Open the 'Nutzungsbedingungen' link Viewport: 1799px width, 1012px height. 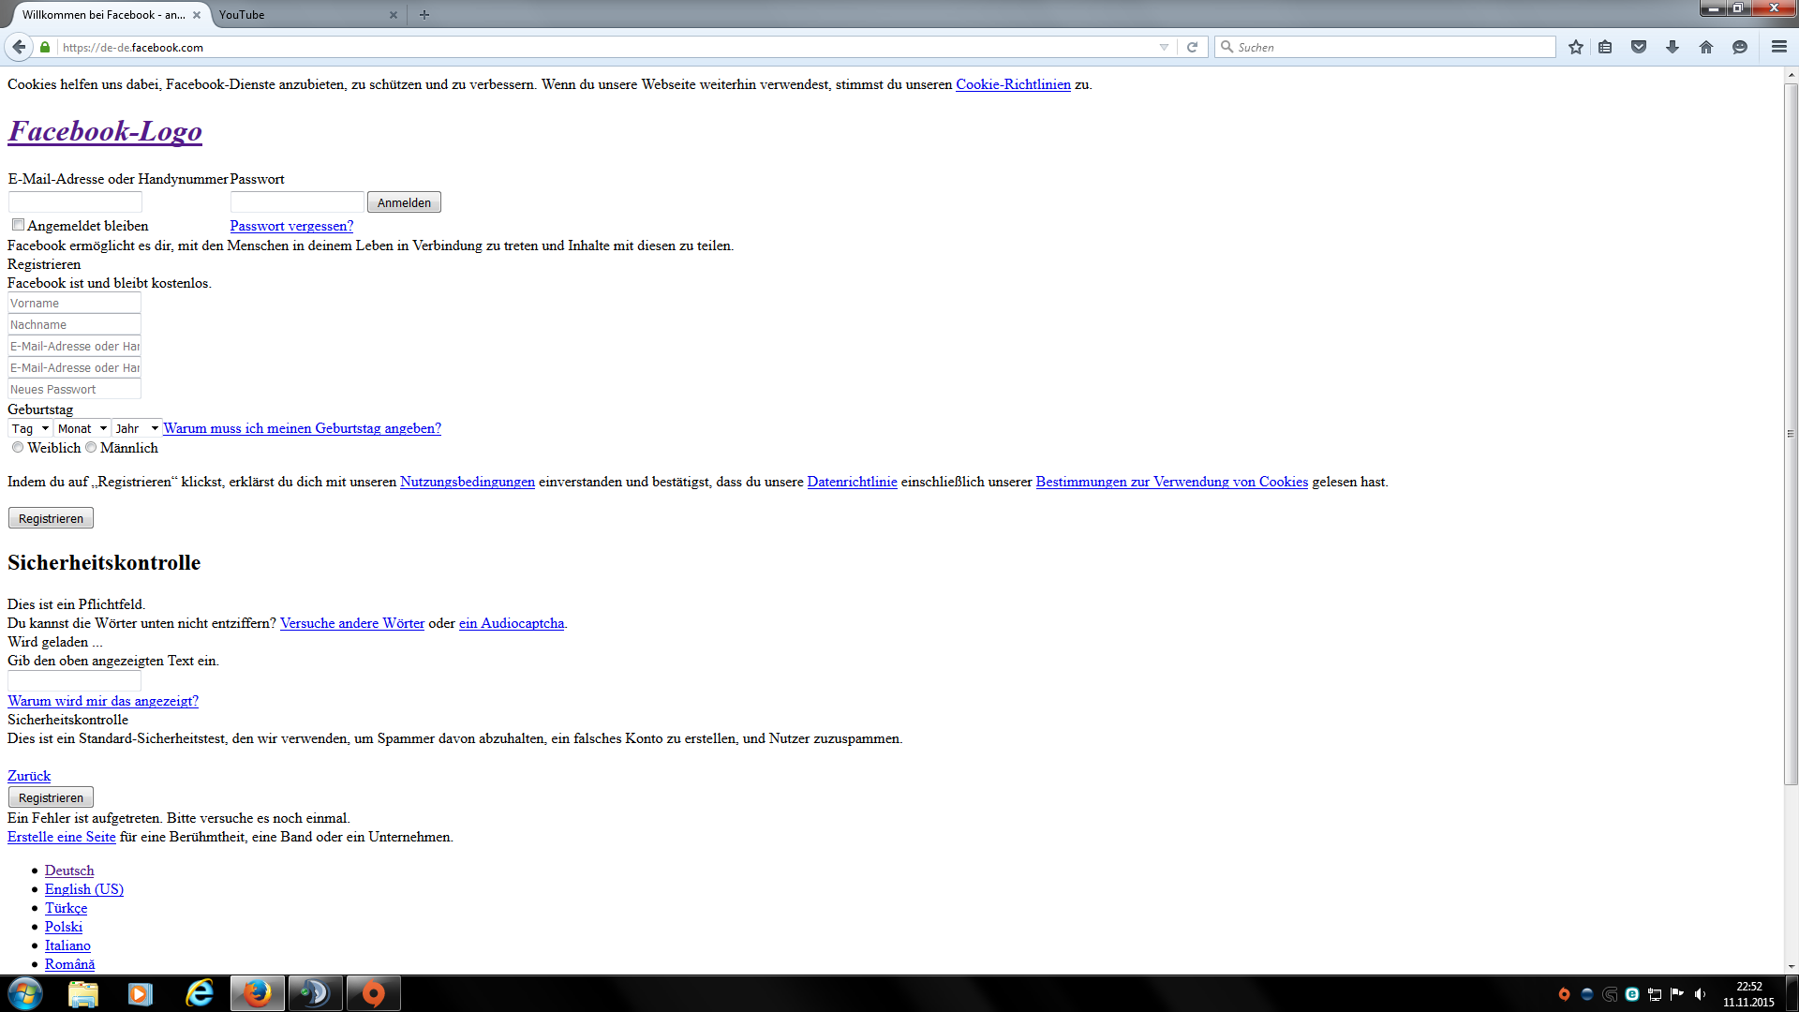(x=468, y=482)
